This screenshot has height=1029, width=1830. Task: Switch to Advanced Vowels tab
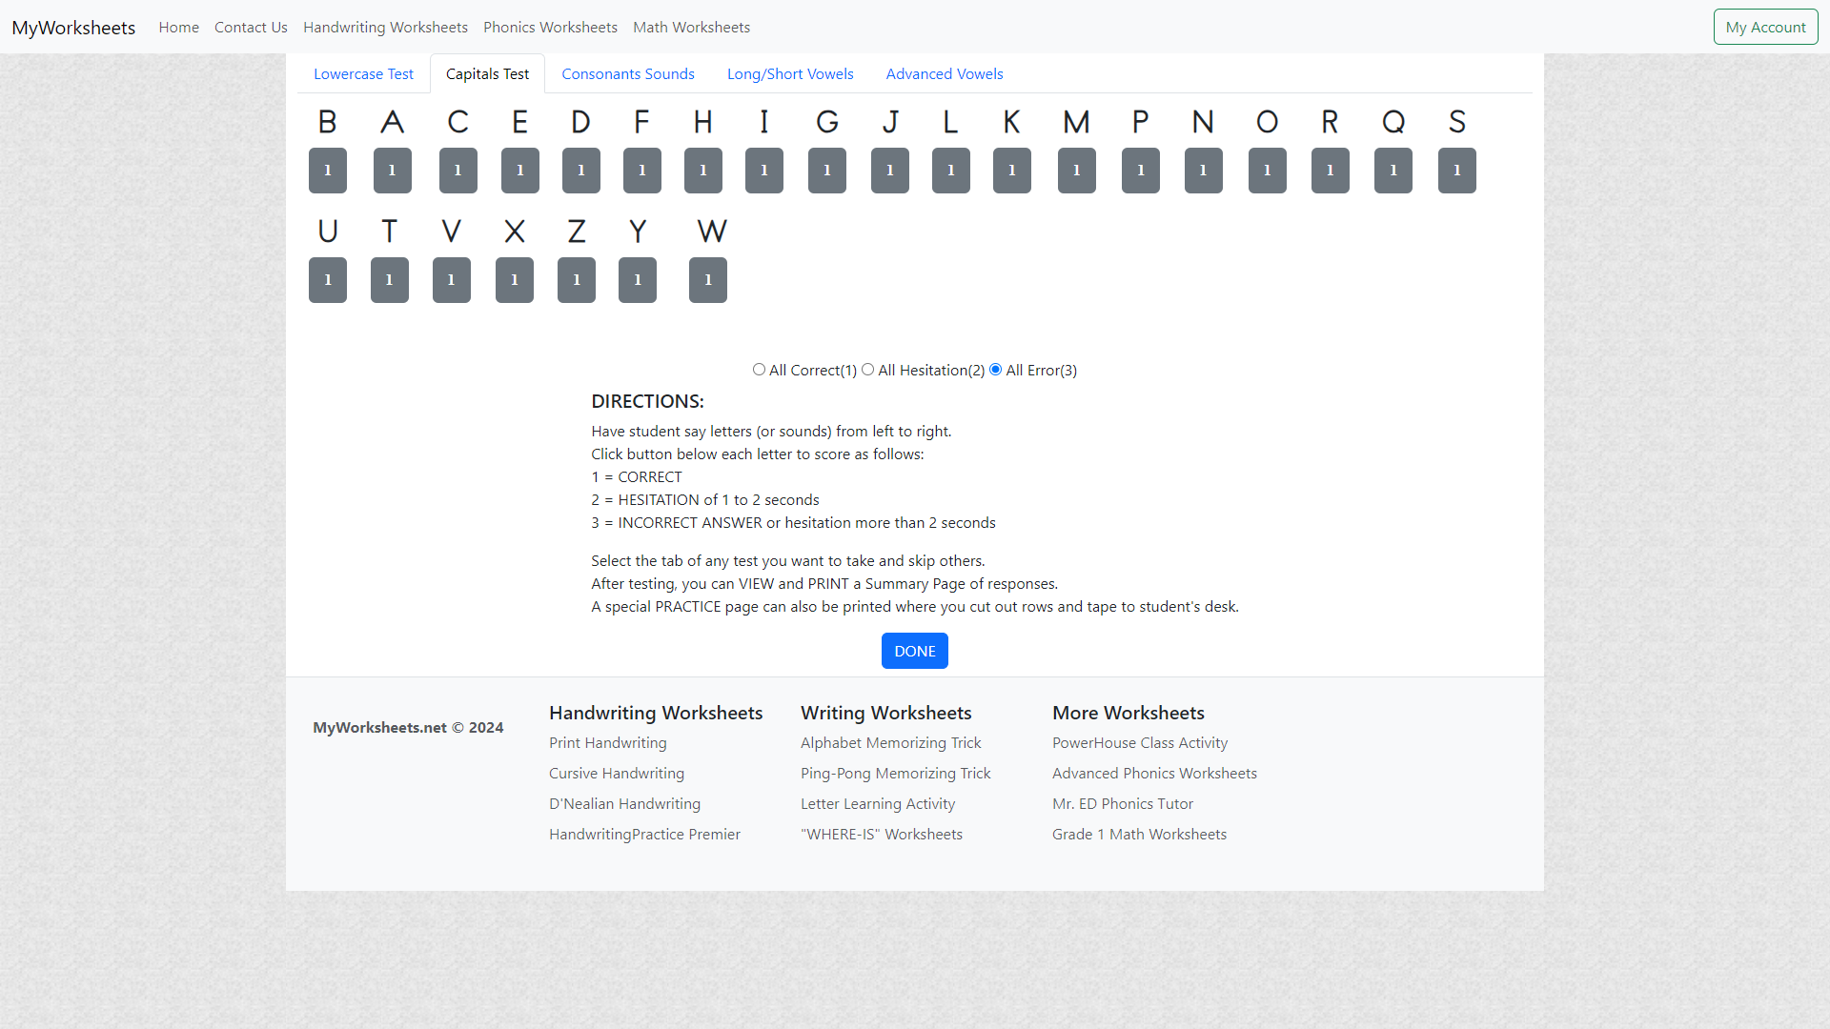(945, 74)
